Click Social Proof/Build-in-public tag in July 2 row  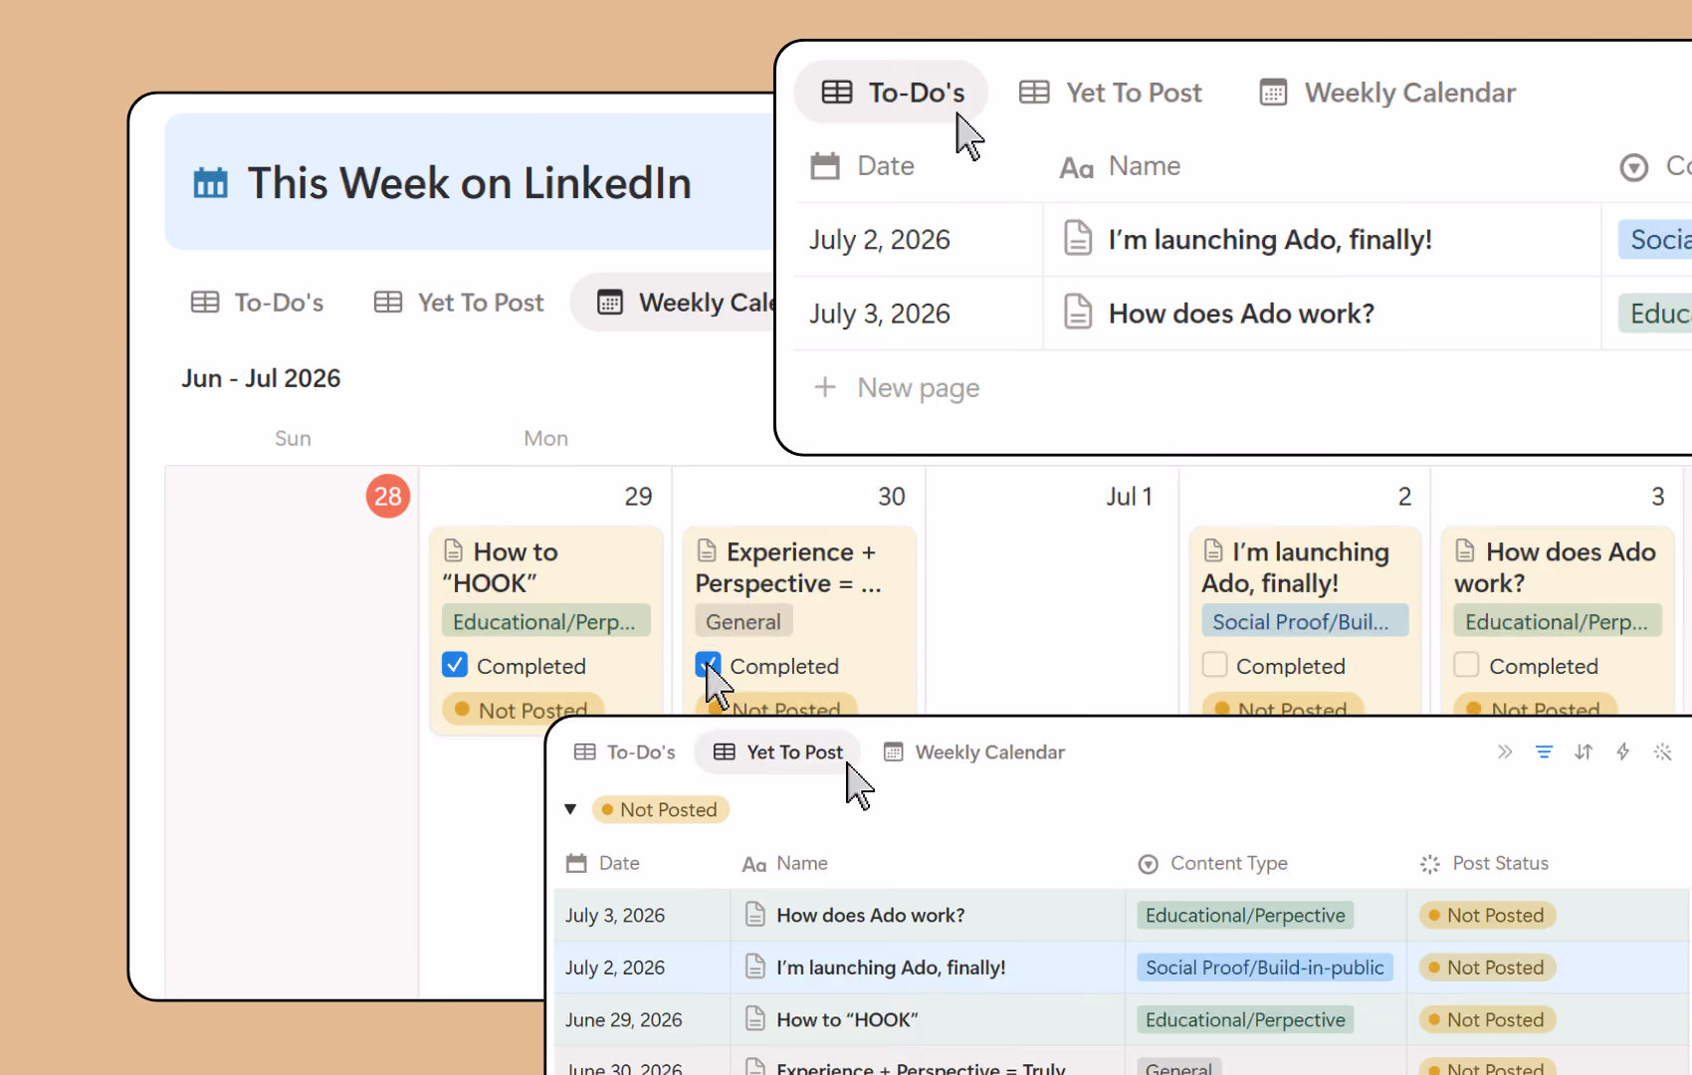1264,967
